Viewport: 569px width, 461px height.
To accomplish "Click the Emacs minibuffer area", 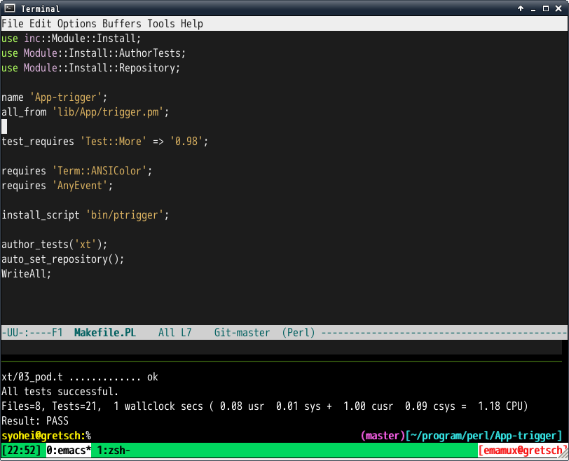I will (282, 347).
